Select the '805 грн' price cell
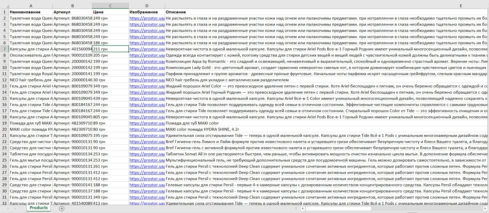This screenshot has height=213, width=489. pyautogui.click(x=110, y=117)
